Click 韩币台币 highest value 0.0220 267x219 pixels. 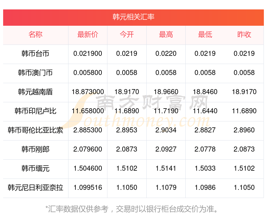pyautogui.click(x=166, y=54)
